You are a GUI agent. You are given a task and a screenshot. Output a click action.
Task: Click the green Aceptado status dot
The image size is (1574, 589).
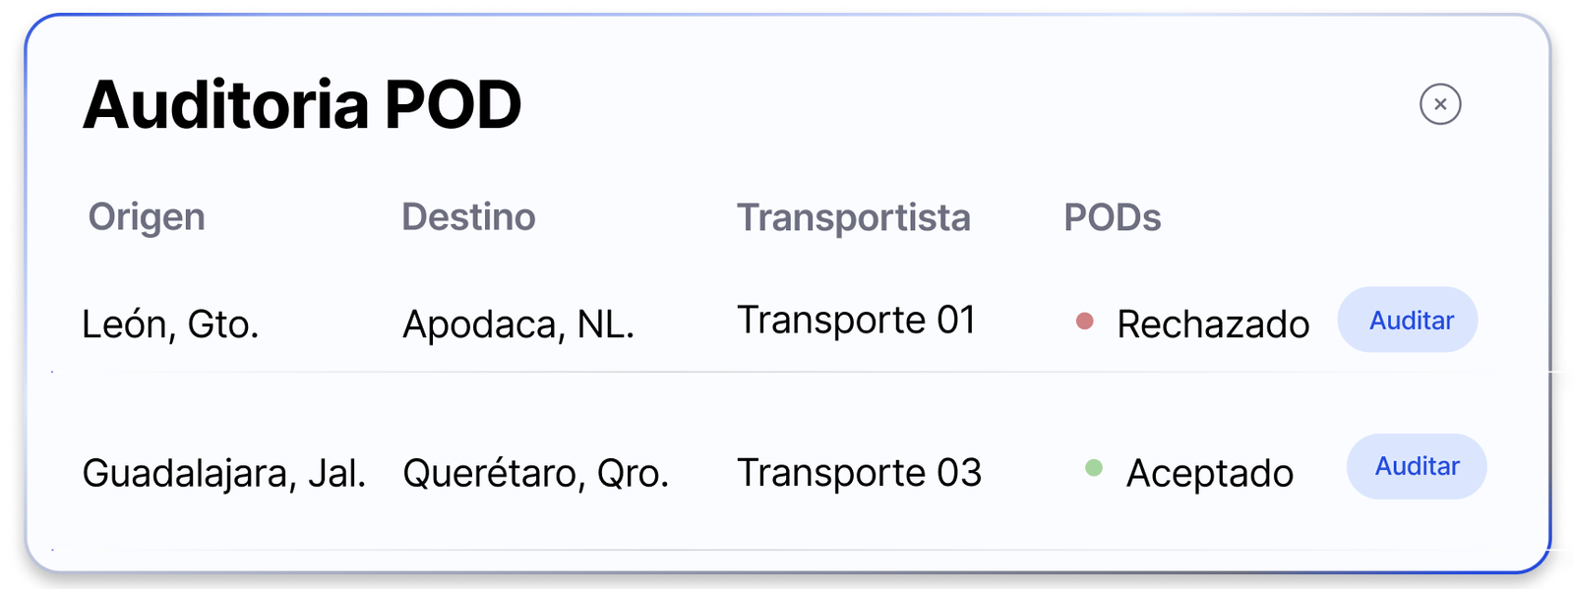tap(1094, 468)
